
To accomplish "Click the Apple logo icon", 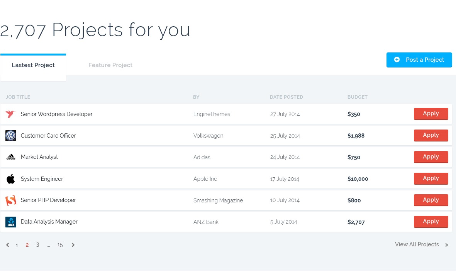I will coord(11,178).
